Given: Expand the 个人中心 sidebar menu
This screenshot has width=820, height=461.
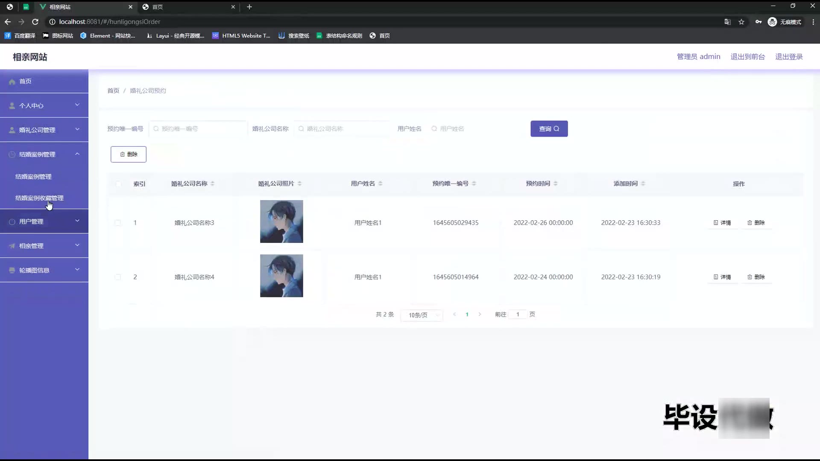Looking at the screenshot, I should coord(44,105).
